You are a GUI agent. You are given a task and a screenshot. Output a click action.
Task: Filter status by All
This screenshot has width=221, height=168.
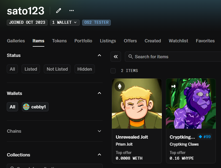coord(12,69)
